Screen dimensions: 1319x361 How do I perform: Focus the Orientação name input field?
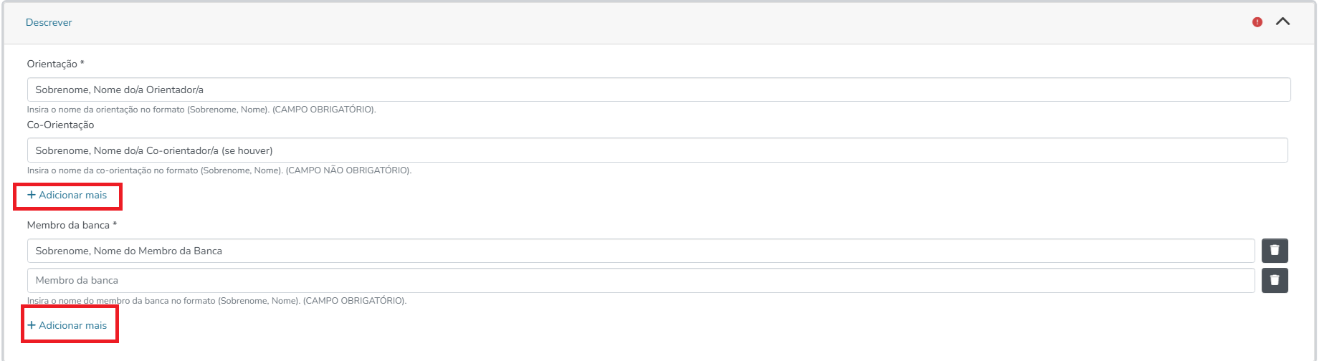(658, 90)
